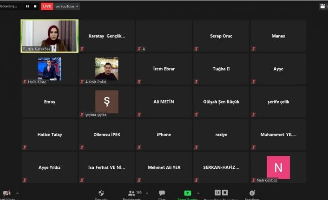Click muted mic icon beside A.Yasir Polat
The width and height of the screenshot is (328, 200).
(82, 82)
